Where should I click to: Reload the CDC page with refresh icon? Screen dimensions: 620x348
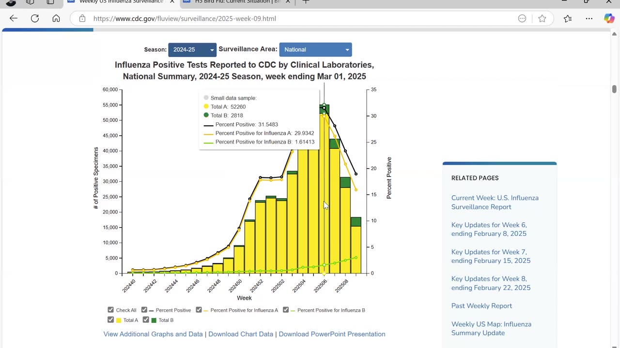[x=35, y=18]
